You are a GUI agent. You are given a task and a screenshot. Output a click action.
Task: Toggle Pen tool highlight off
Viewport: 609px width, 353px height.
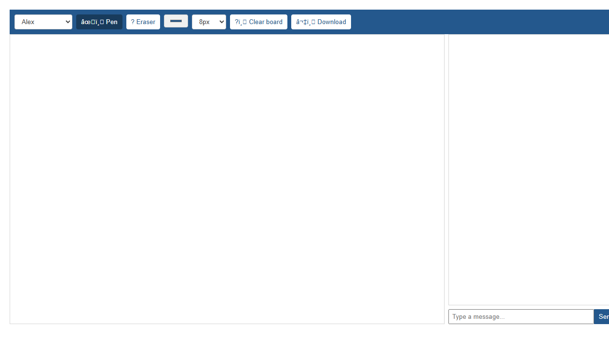[x=99, y=22]
